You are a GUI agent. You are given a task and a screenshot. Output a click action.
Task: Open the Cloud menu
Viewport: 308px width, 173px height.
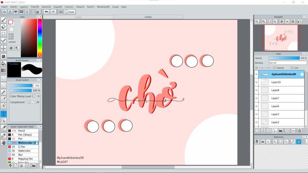115,7
